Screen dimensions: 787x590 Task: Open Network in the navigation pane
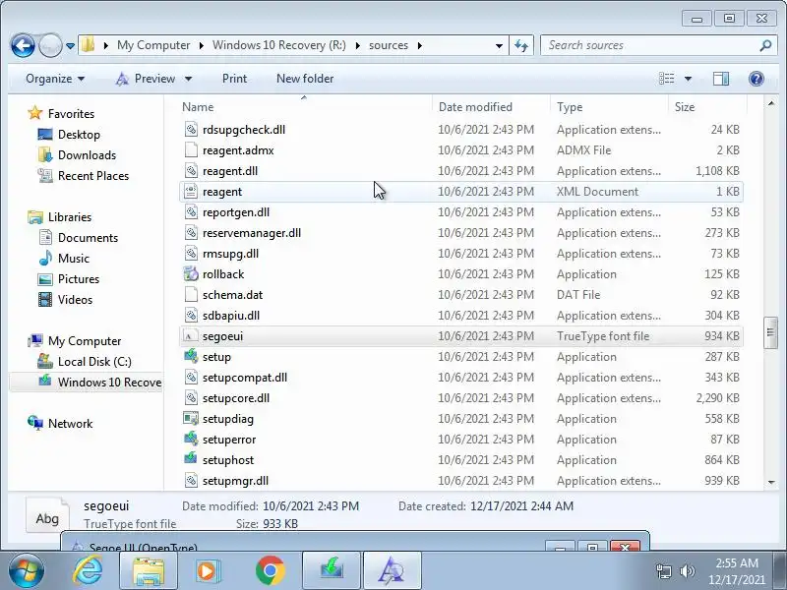point(70,424)
